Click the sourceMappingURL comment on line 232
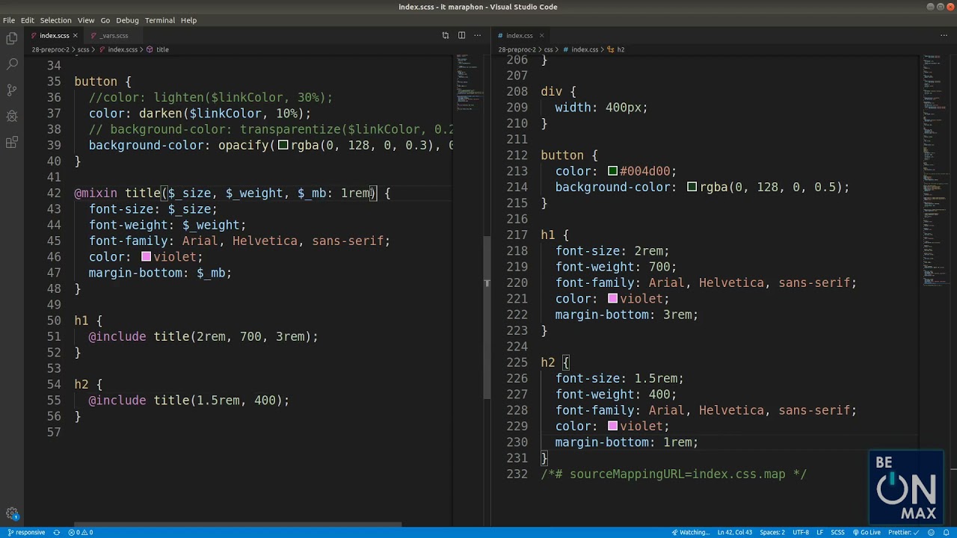The width and height of the screenshot is (957, 538). [674, 474]
